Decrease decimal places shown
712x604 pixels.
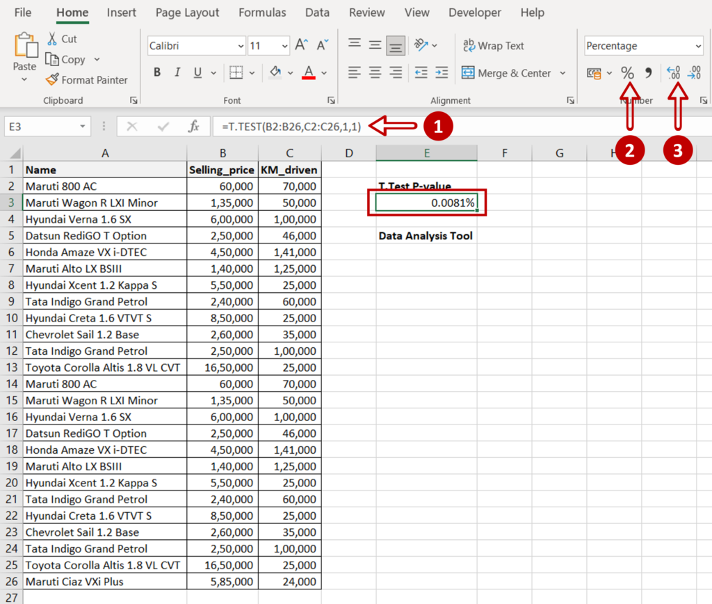[x=693, y=72]
